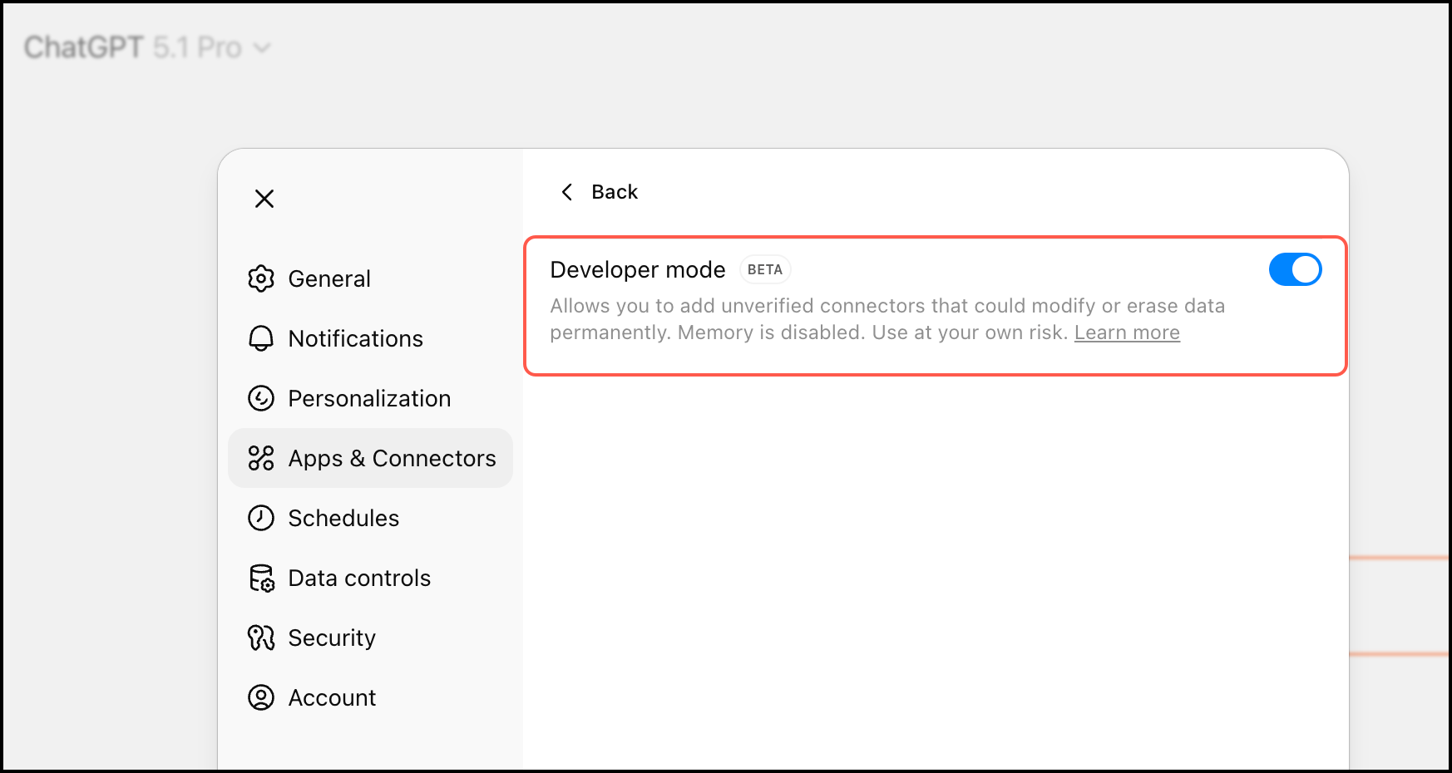Click the Security keys icon
This screenshot has height=773, width=1452.
point(261,638)
